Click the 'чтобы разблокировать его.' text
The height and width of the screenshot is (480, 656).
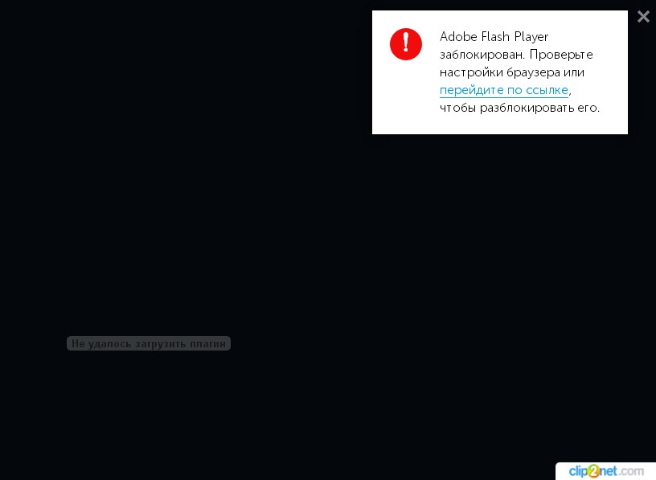[519, 108]
